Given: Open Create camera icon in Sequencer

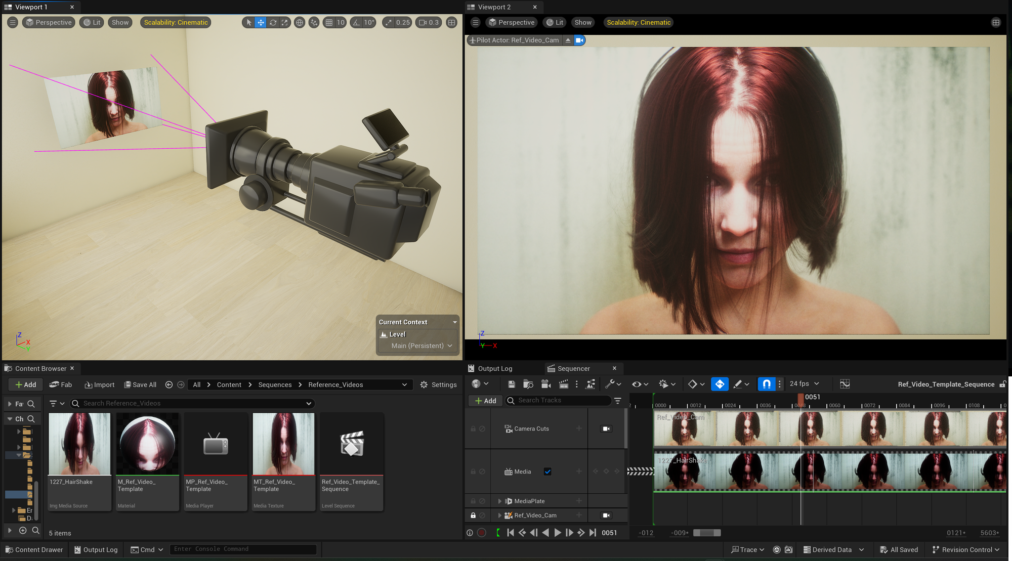Looking at the screenshot, I should [546, 384].
